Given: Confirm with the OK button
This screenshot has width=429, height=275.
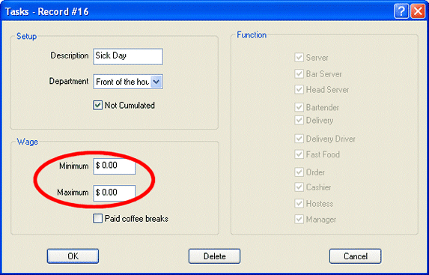Looking at the screenshot, I should pos(73,256).
